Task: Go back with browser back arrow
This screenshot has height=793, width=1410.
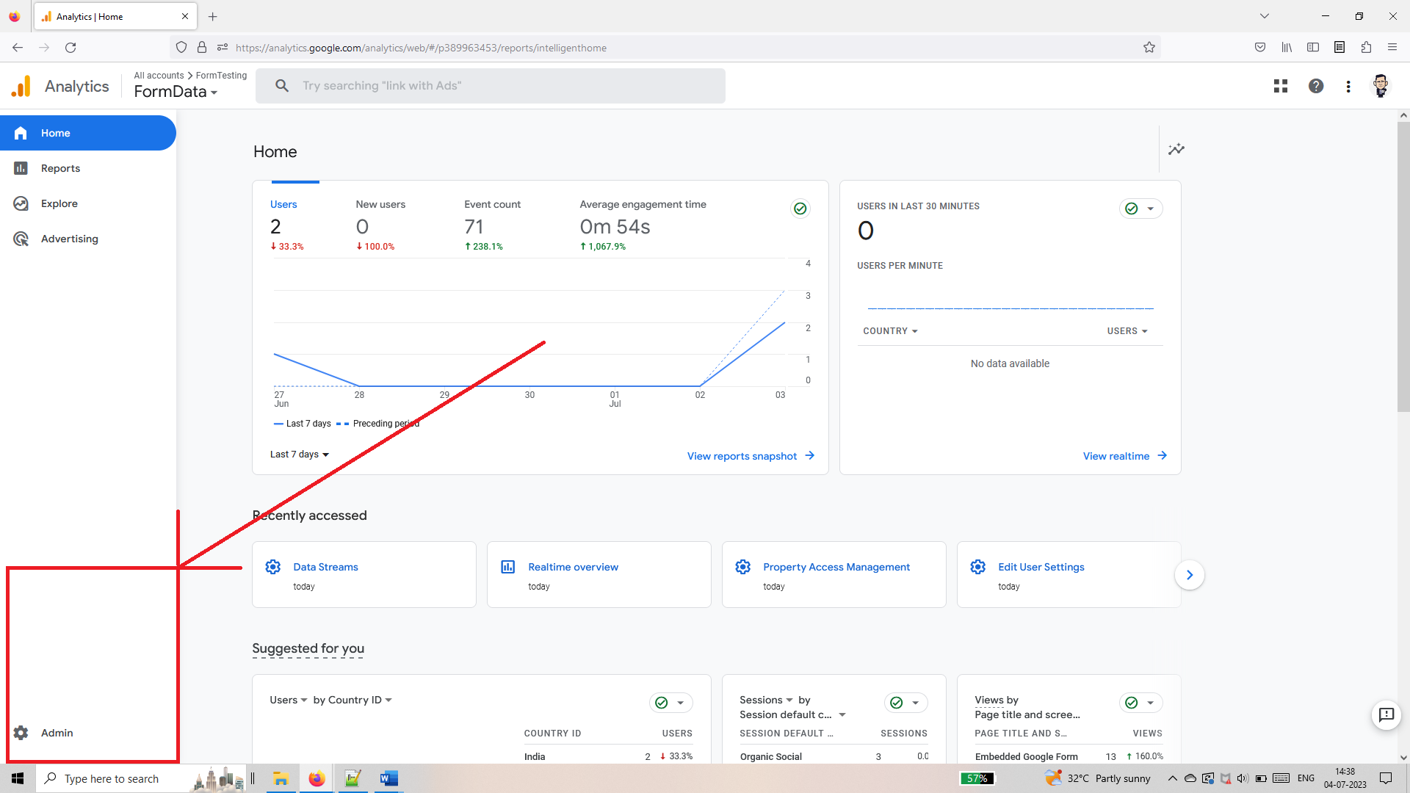Action: coord(18,48)
